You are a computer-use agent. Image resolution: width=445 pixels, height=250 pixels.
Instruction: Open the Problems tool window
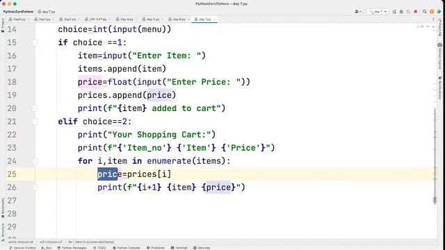pyautogui.click(x=156, y=248)
